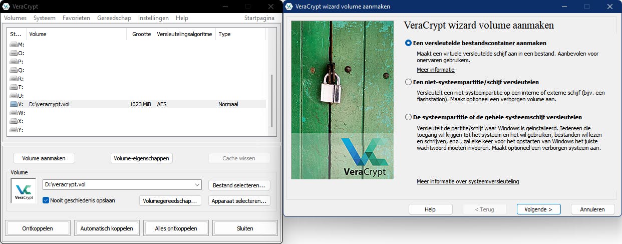Sort by 'Versleutelingsalgoritme' column header
This screenshot has height=244, width=622.
pos(185,34)
